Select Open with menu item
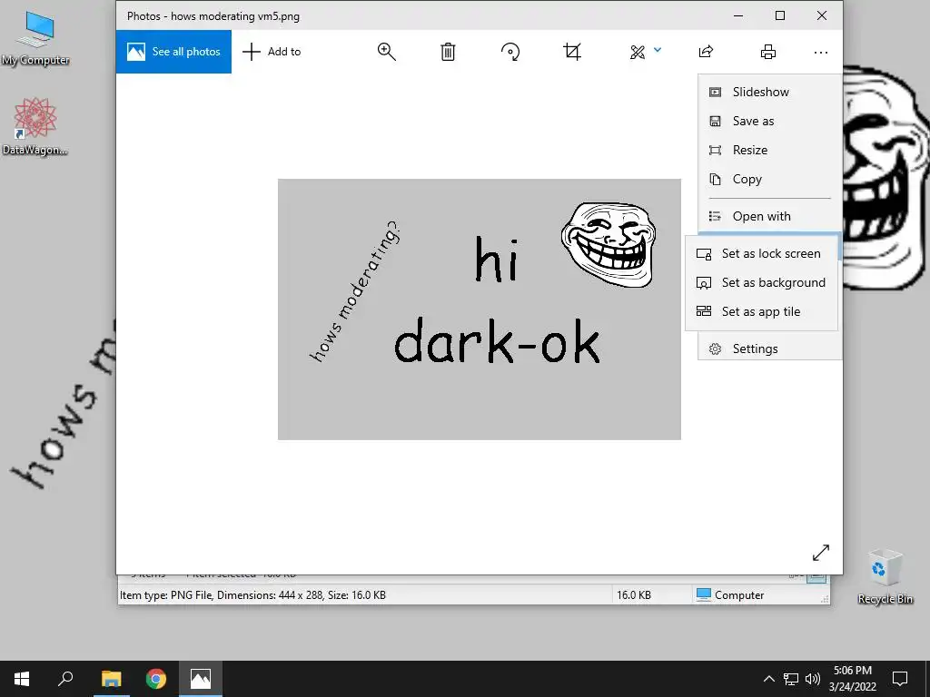 coord(770,216)
